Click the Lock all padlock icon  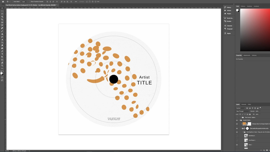point(250,114)
